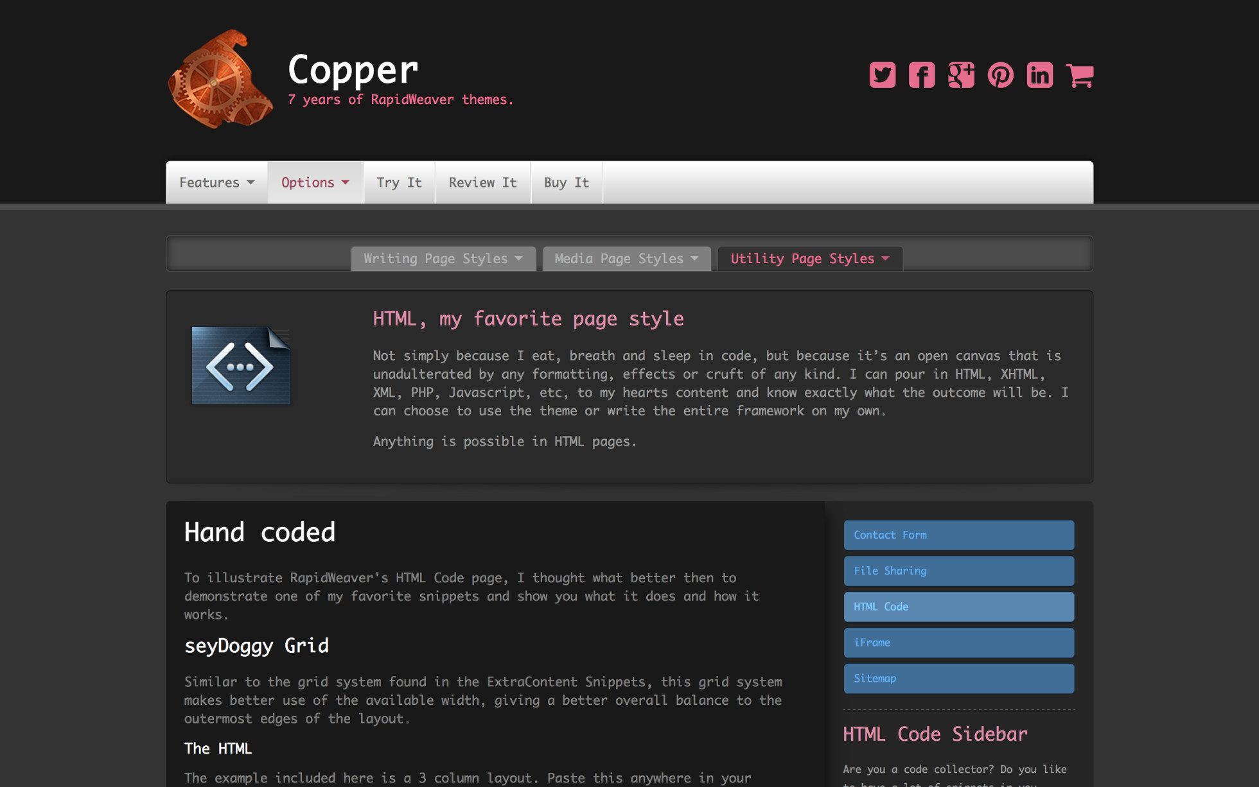
Task: Go to the Sitemap sidebar link
Action: click(x=958, y=679)
